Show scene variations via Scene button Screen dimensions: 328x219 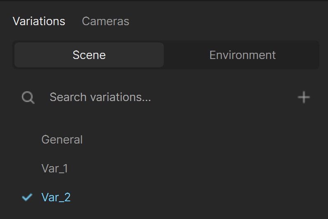[x=89, y=55]
